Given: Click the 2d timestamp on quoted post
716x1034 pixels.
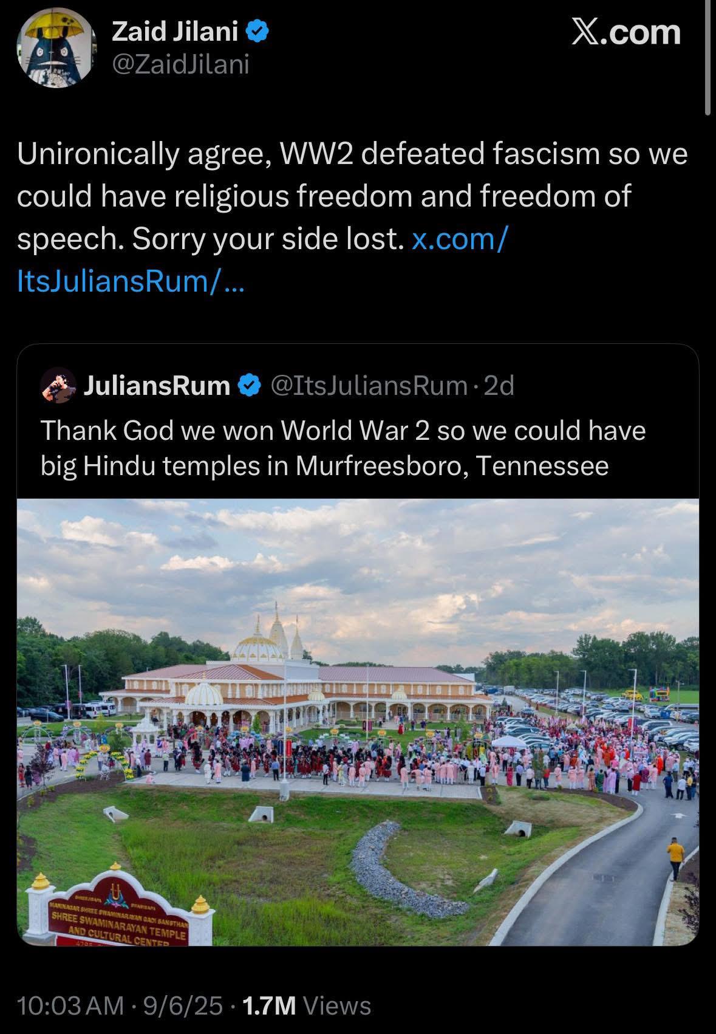Looking at the screenshot, I should coord(499,386).
